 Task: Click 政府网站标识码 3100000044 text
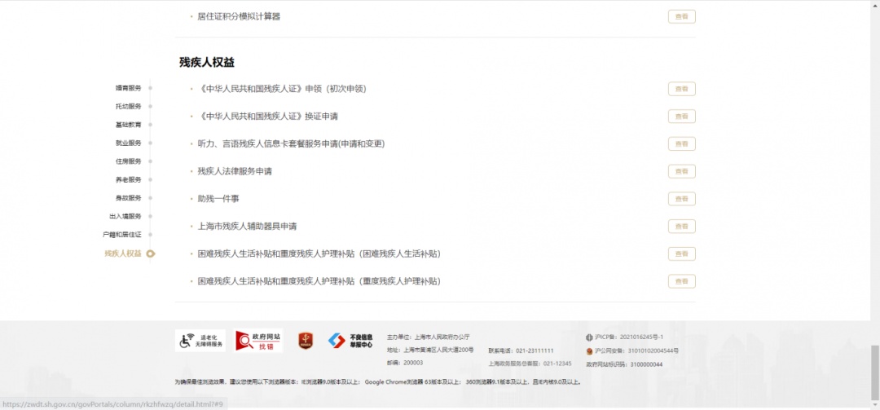[x=624, y=364]
